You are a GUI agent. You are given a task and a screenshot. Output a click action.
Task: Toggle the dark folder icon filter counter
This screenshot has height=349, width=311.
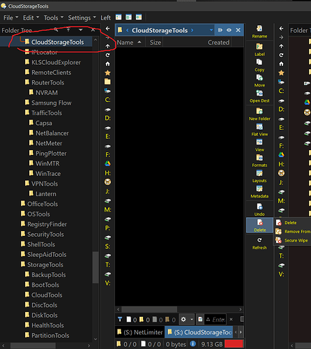[170, 320]
